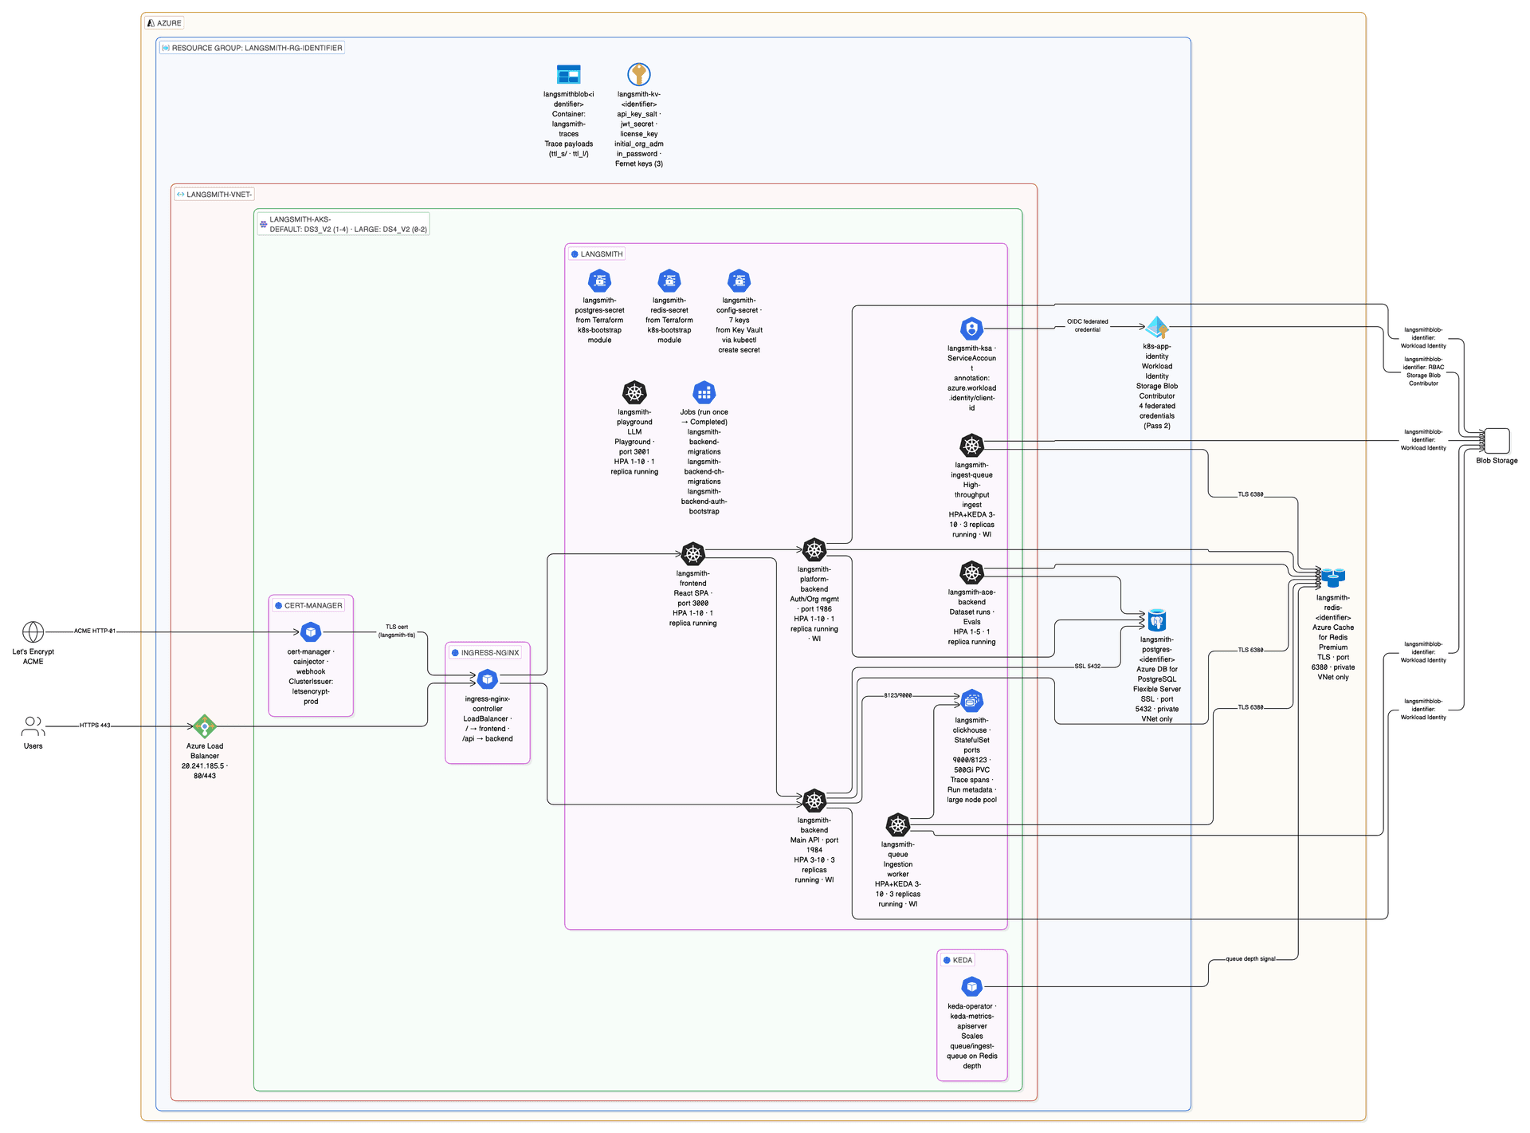Select the AZURE group label

click(x=165, y=23)
